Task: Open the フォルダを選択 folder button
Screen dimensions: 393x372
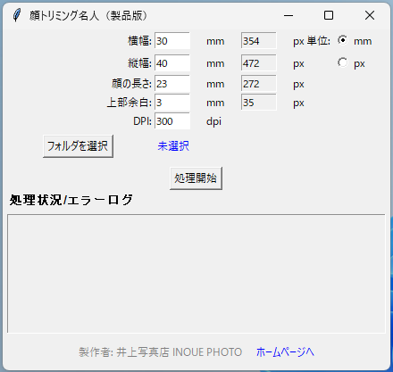Action: (78, 146)
